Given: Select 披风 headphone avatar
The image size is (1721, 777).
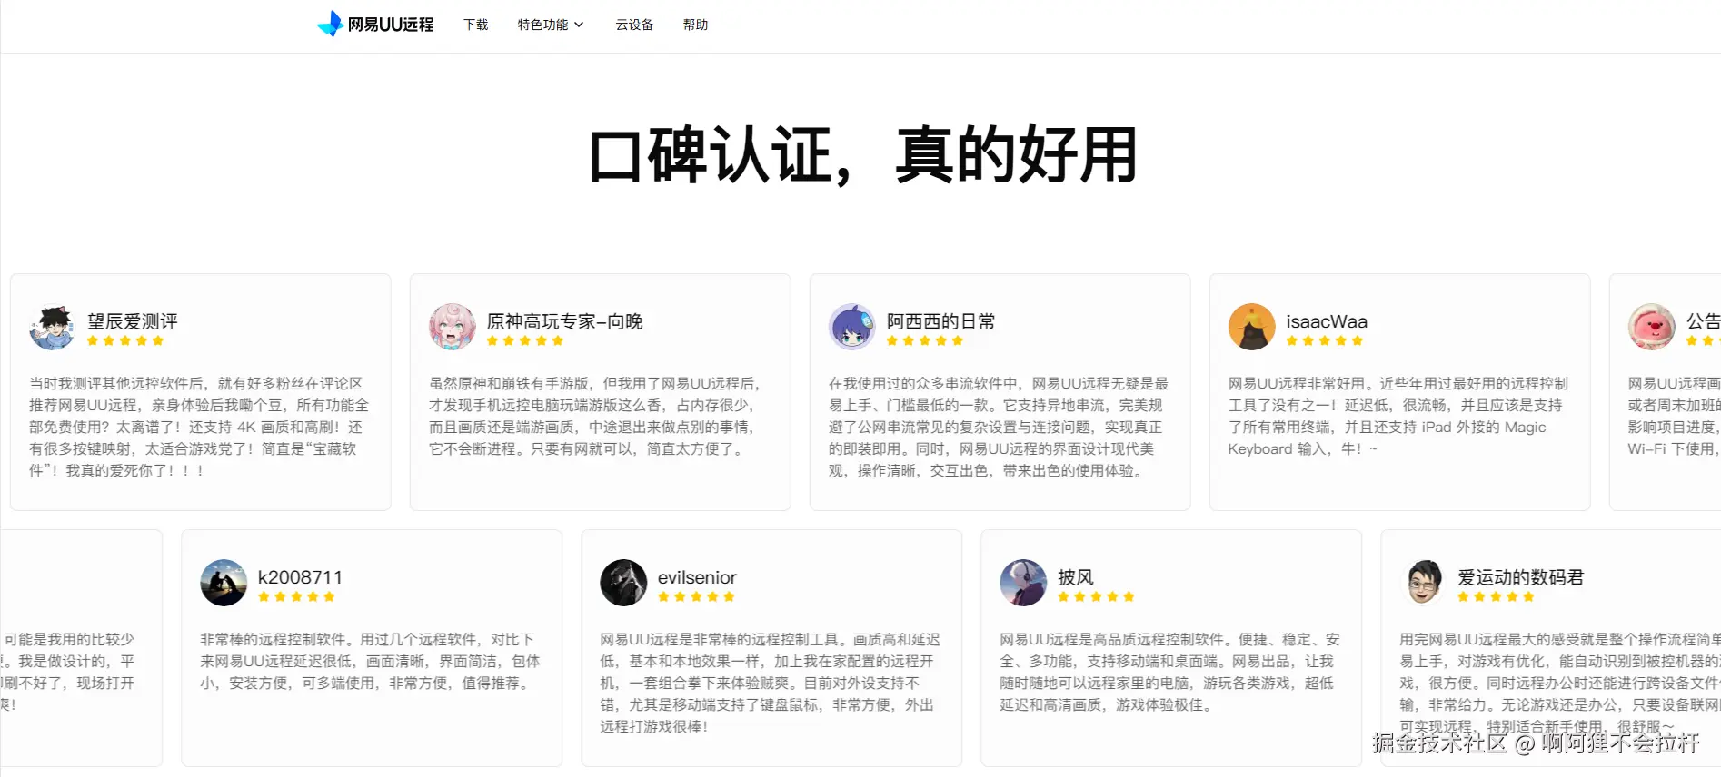Looking at the screenshot, I should pos(1023,583).
